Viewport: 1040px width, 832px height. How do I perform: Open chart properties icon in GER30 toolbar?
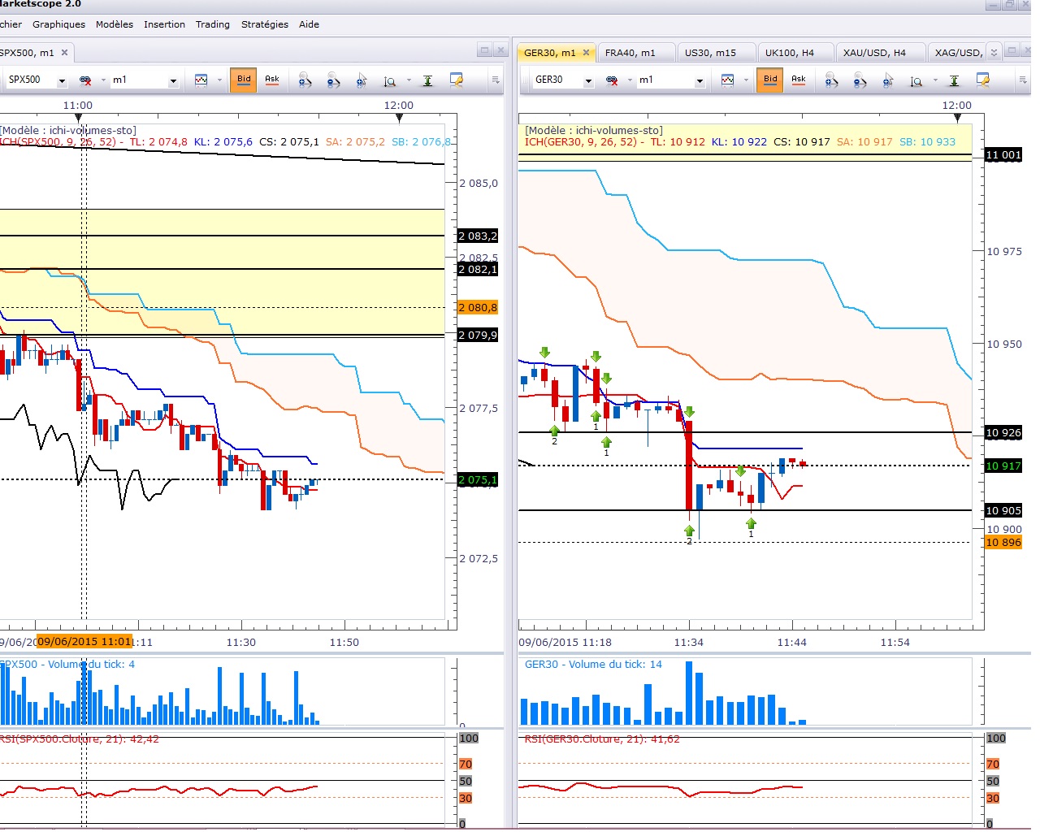[x=983, y=80]
